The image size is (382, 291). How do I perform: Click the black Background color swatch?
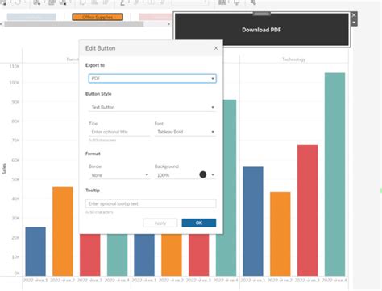[203, 174]
